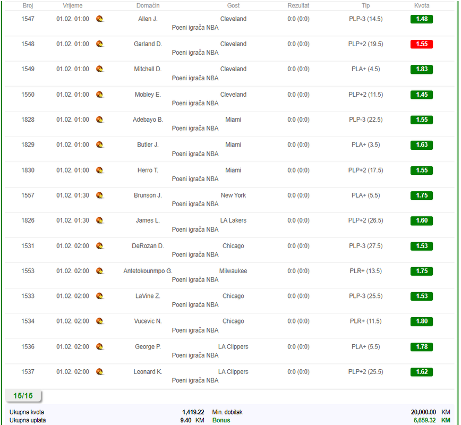461x425 pixels.
Task: Click the Vrijeme column header
Action: (x=73, y=6)
